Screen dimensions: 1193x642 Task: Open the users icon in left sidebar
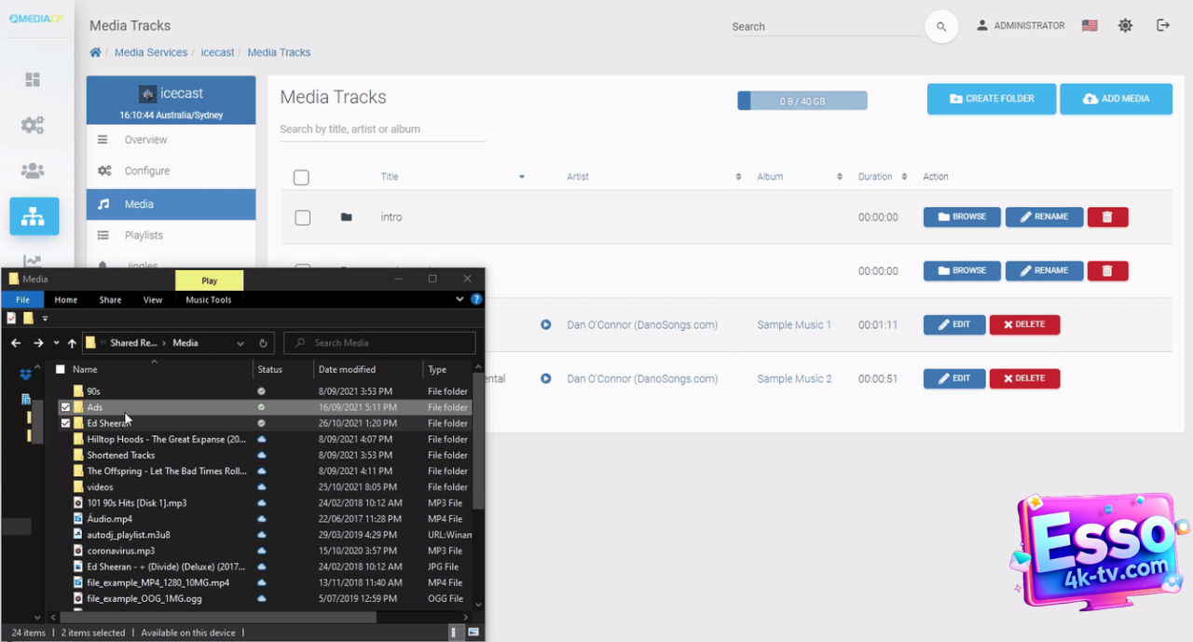click(x=33, y=171)
